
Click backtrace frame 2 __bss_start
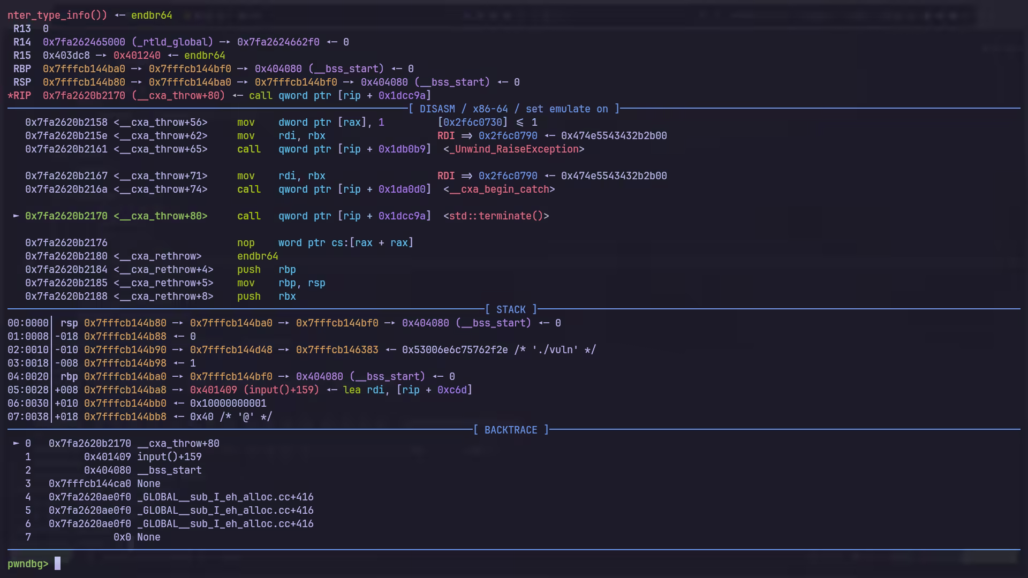(169, 470)
